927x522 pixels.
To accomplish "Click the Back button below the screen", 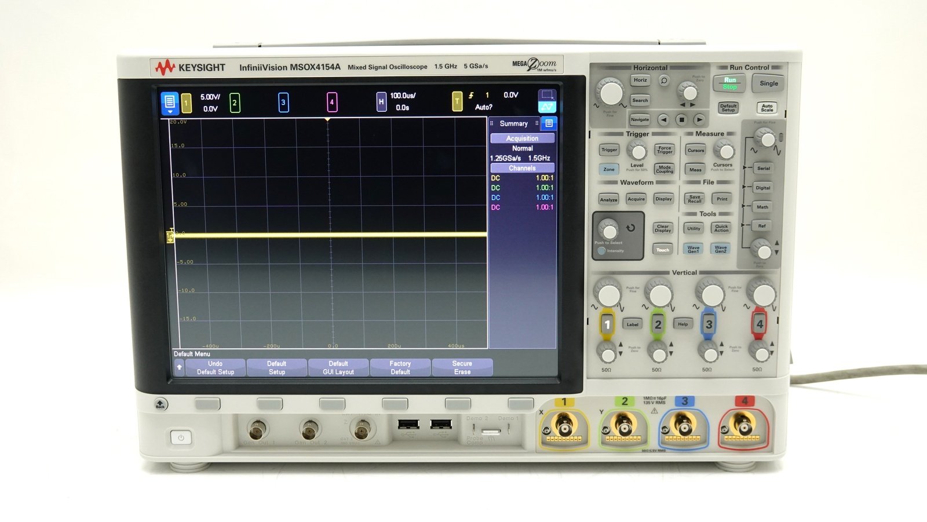I will tap(160, 404).
